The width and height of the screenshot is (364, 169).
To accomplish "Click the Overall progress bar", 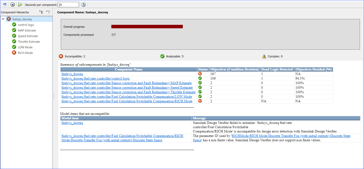I will tap(147, 26).
